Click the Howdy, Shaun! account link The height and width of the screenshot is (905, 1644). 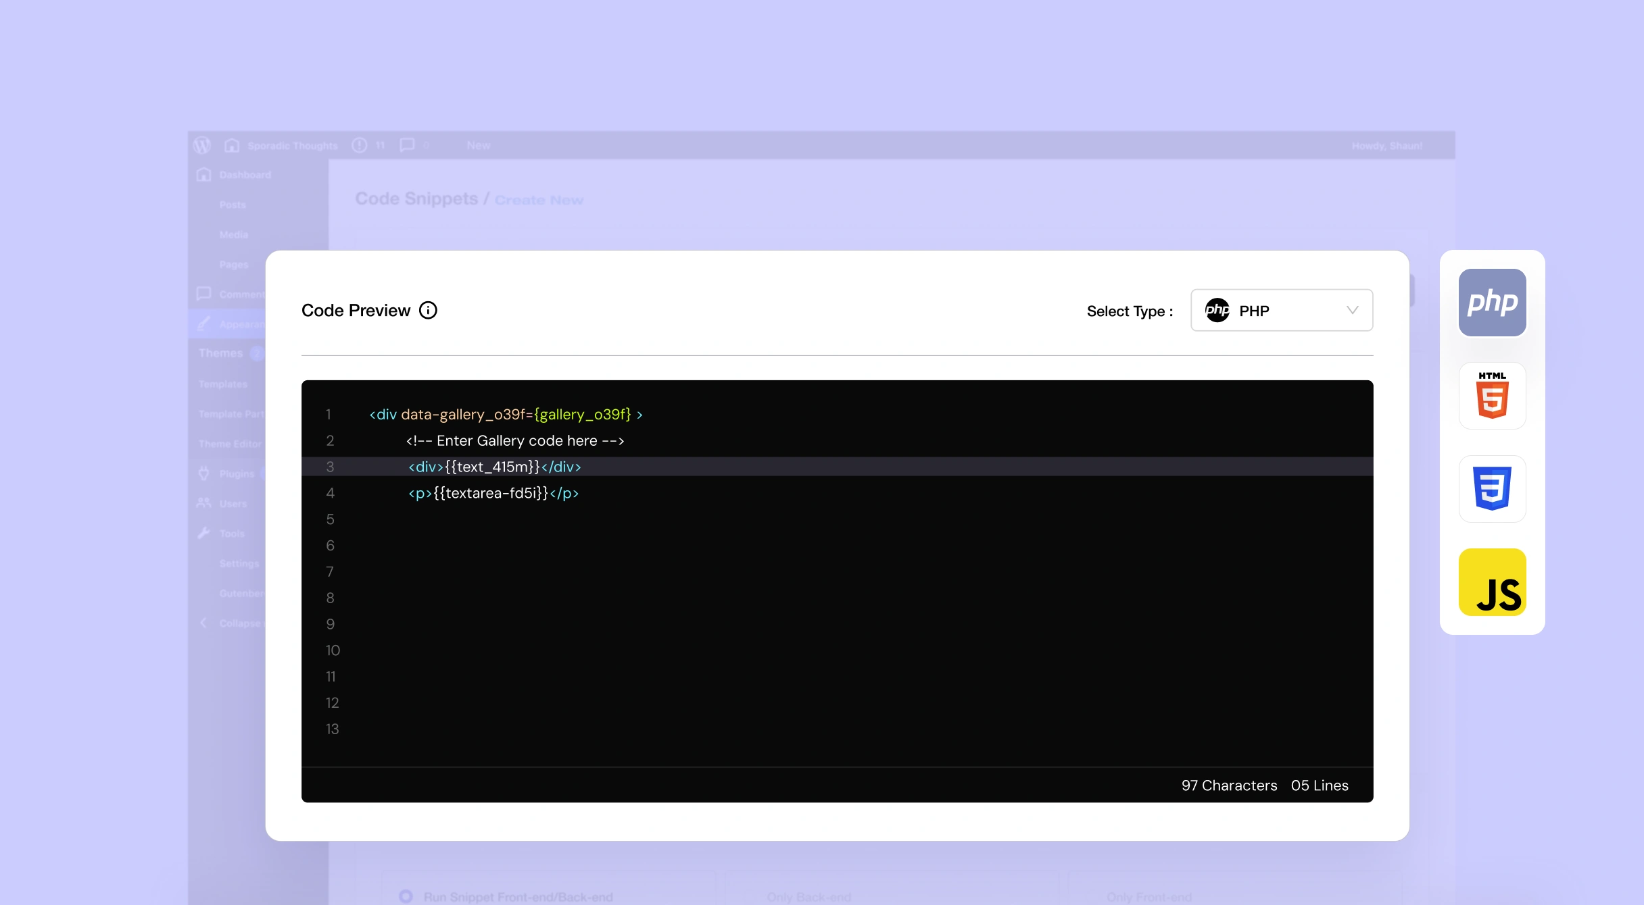(1386, 145)
